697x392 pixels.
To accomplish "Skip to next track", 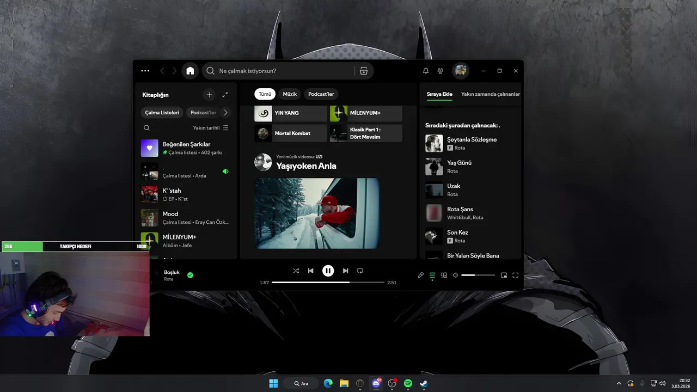I will click(x=345, y=271).
